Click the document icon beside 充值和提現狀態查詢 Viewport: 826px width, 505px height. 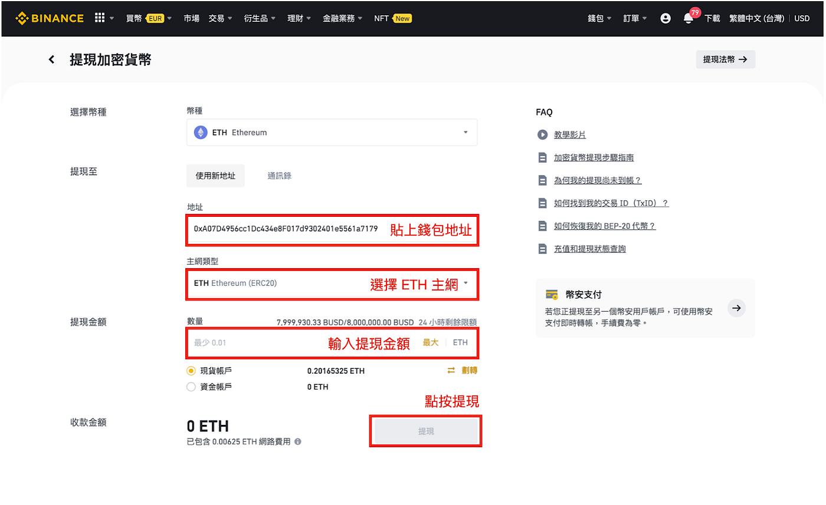(x=543, y=248)
